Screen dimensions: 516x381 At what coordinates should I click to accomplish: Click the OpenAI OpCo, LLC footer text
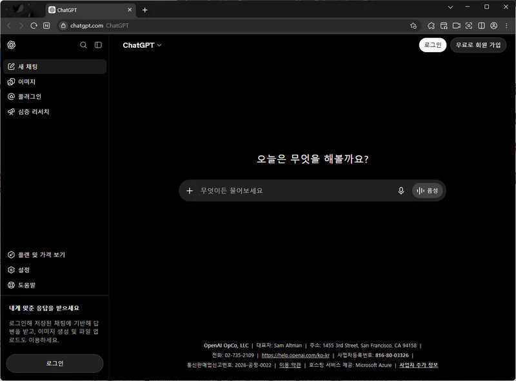226,346
